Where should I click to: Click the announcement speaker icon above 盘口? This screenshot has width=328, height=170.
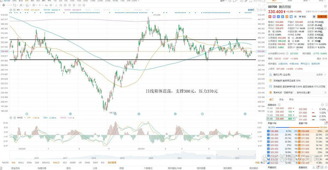click(271, 92)
